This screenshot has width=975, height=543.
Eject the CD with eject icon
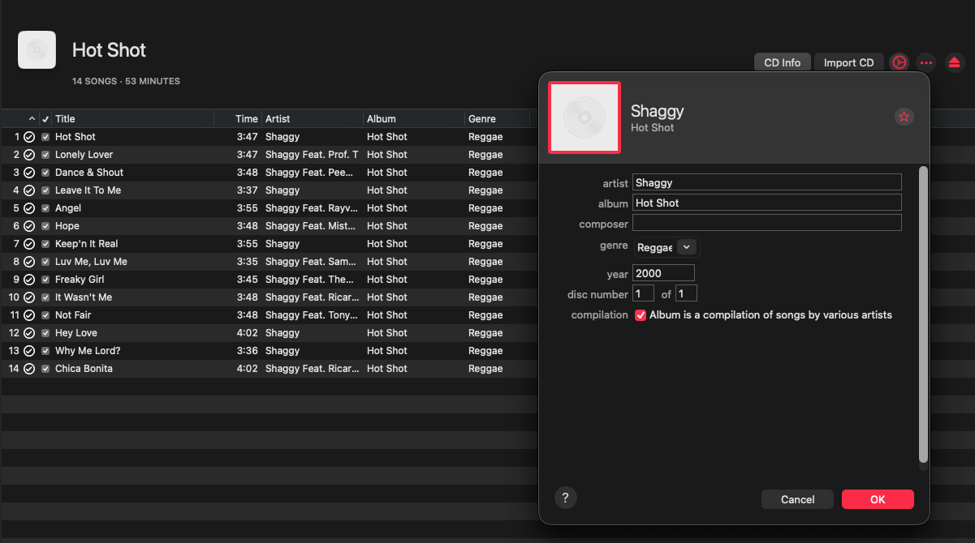[x=955, y=62]
